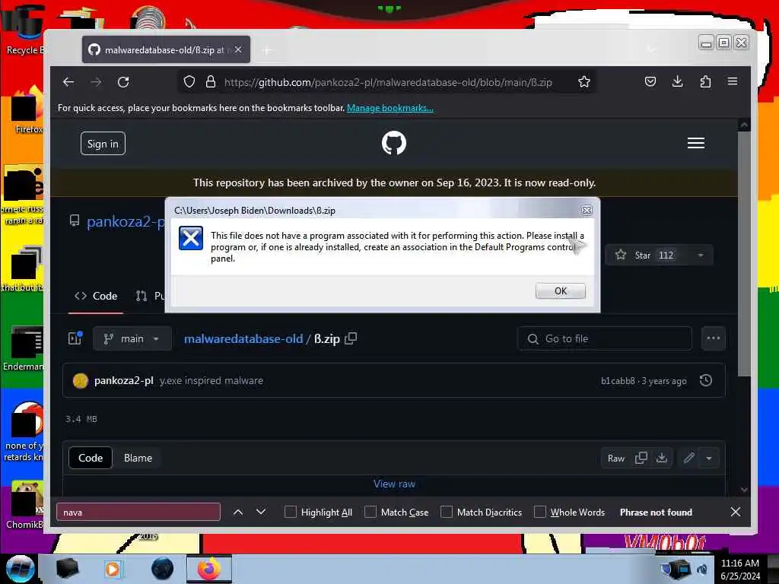Bookmark this page with the star icon
Viewport: 779px width, 584px height.
(x=583, y=82)
